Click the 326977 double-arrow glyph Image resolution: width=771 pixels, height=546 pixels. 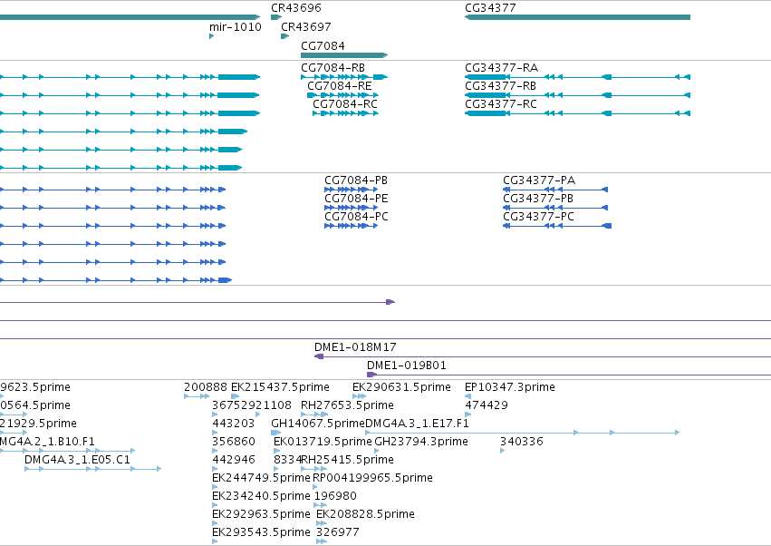coord(322,541)
